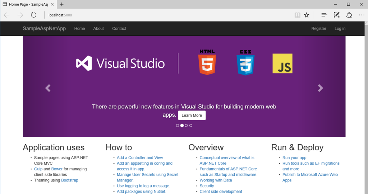Open Register page link
The image size is (368, 194).
click(319, 29)
